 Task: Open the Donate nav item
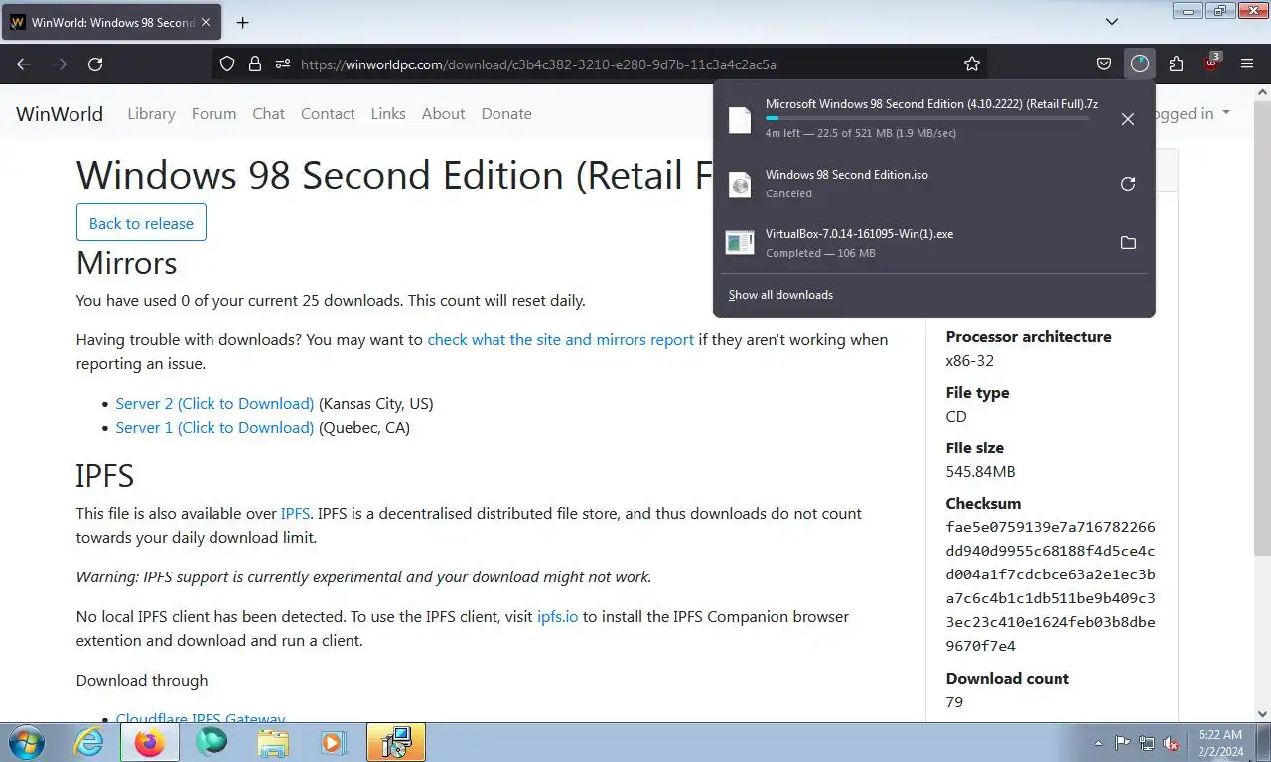click(506, 113)
